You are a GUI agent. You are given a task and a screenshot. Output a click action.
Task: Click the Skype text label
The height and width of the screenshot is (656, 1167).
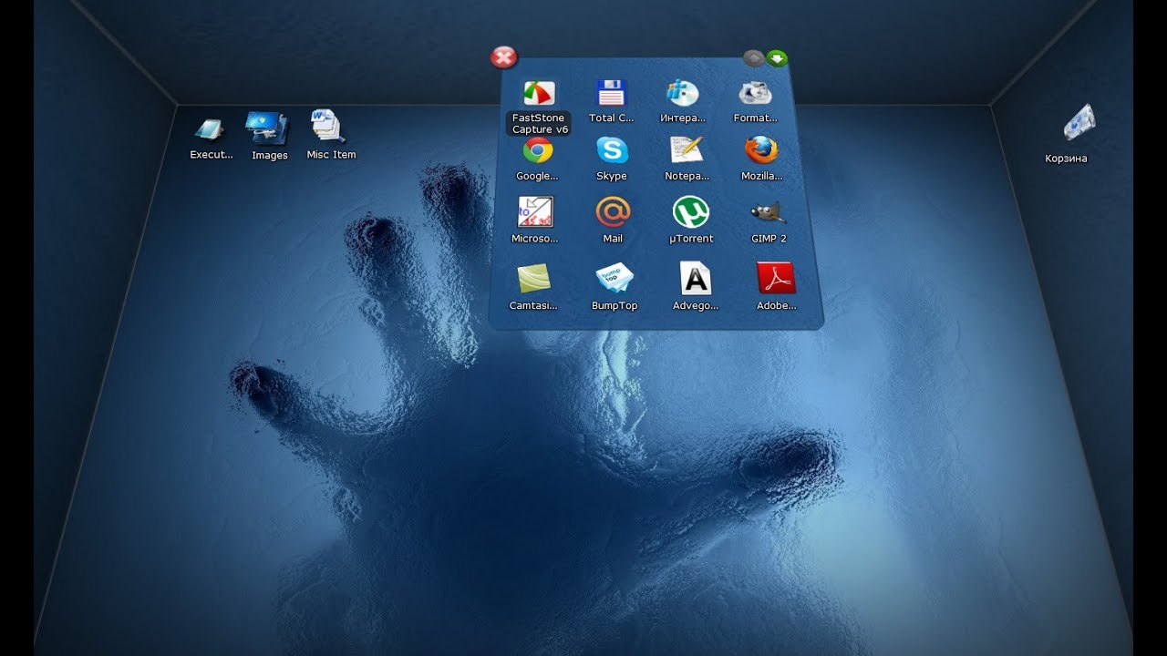pyautogui.click(x=612, y=176)
